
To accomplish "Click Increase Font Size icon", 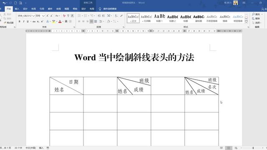I will (47, 16).
